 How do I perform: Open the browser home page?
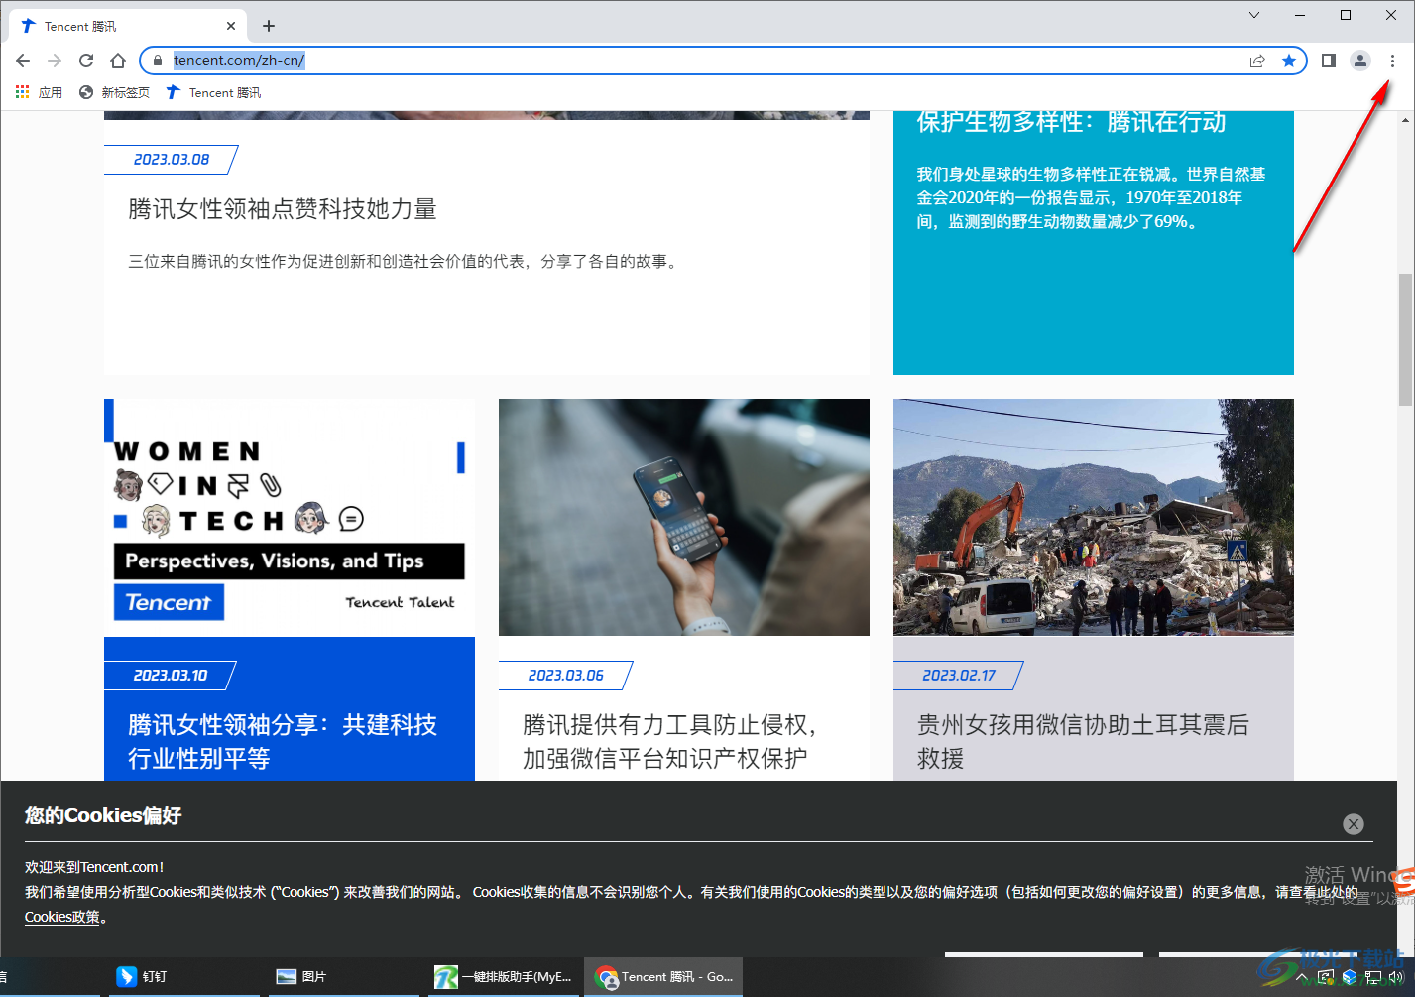[118, 61]
